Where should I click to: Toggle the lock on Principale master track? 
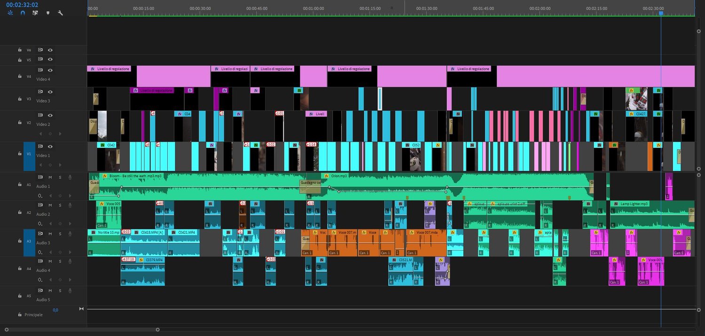(x=20, y=314)
